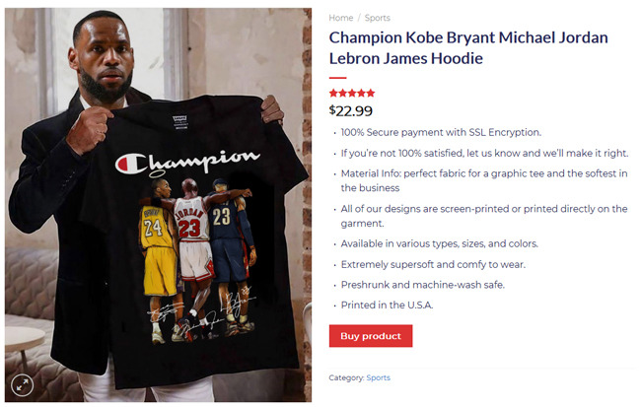This screenshot has height=407, width=641.
Task: Click the Available in various types bullet
Action: [x=440, y=243]
